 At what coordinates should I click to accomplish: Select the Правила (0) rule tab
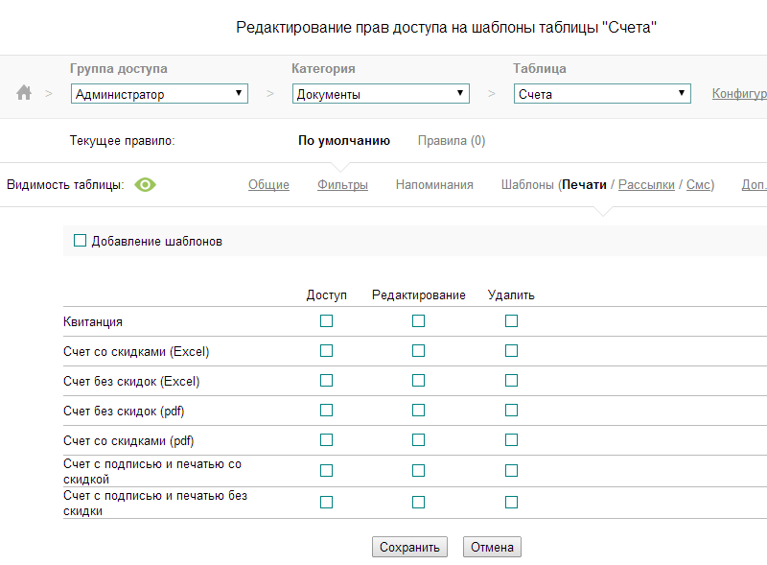451,141
